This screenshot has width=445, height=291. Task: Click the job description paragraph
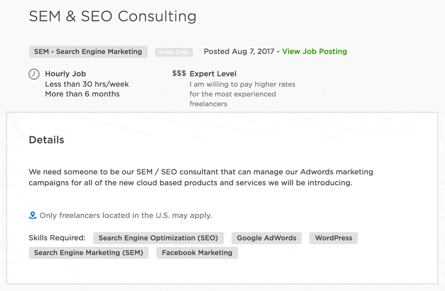tap(200, 177)
